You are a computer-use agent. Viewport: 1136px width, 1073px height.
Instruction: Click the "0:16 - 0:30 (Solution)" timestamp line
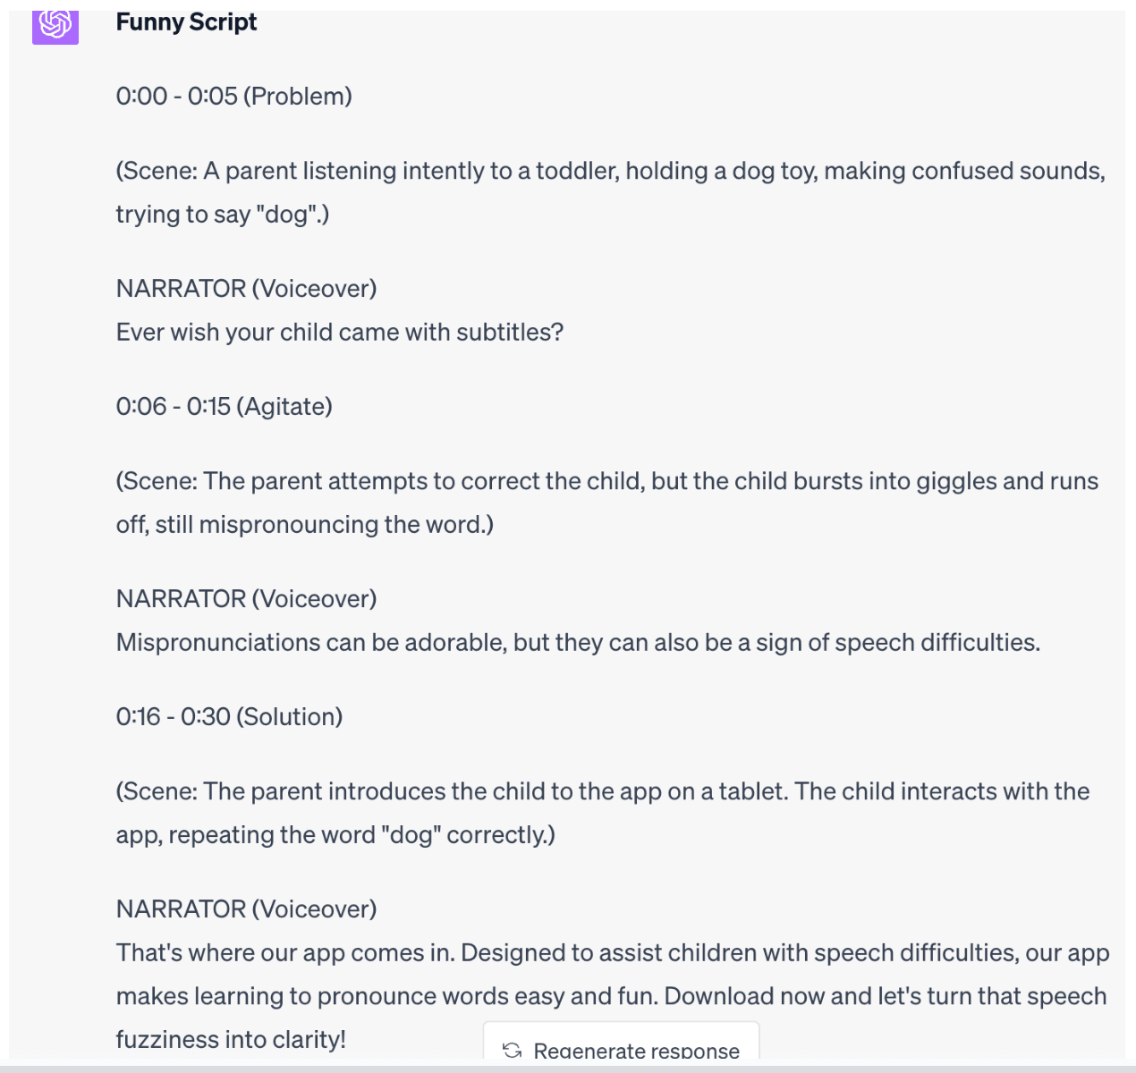(229, 717)
